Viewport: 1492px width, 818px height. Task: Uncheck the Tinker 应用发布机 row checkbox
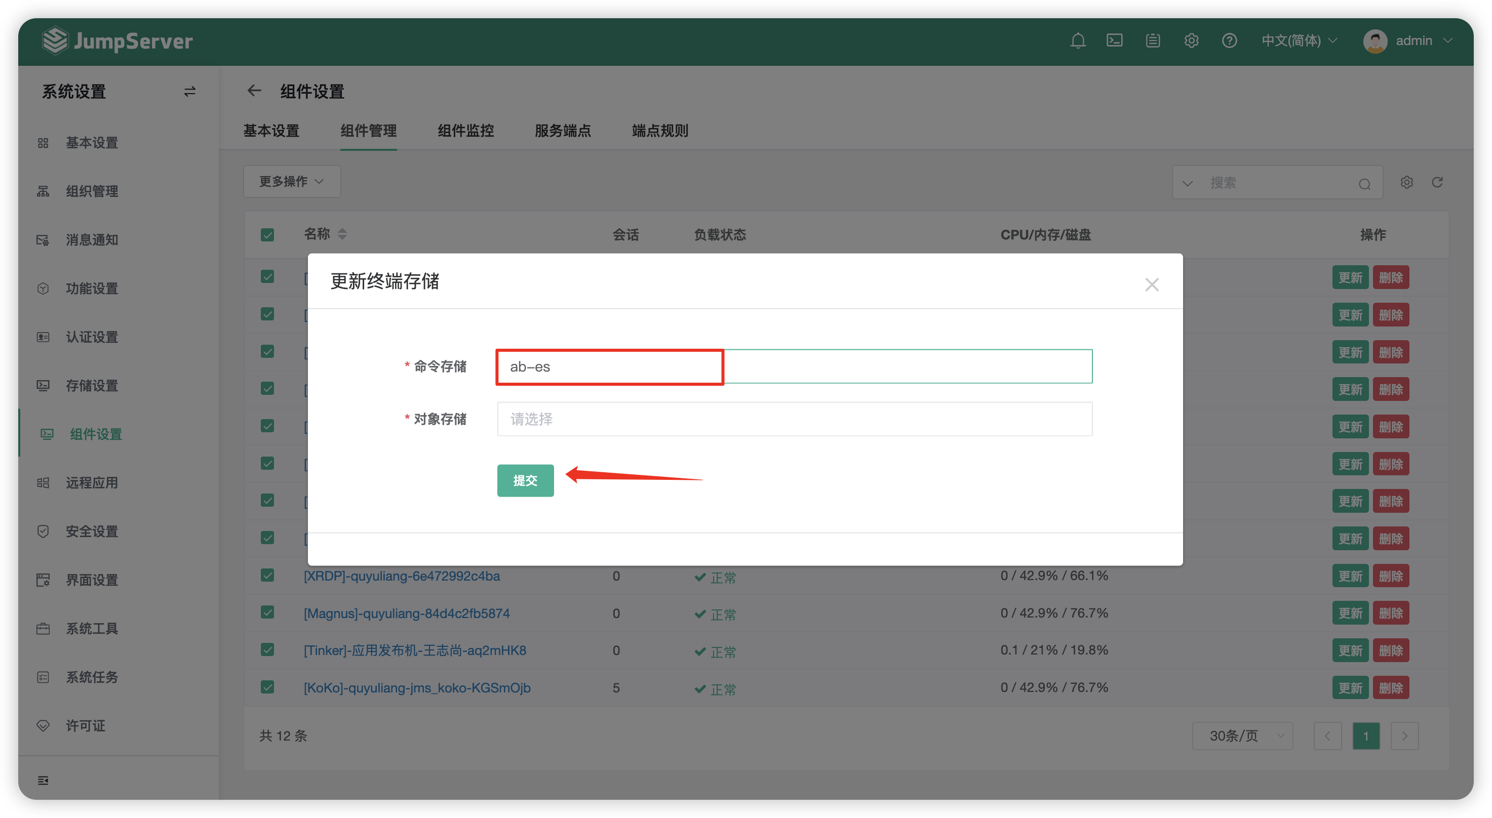(267, 650)
